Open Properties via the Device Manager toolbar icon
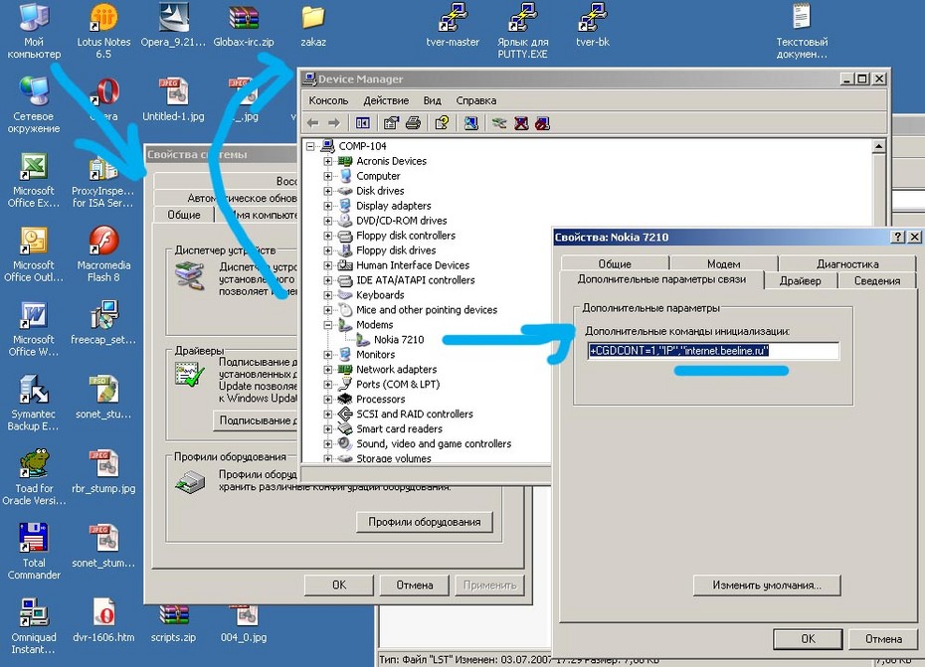 click(x=391, y=122)
